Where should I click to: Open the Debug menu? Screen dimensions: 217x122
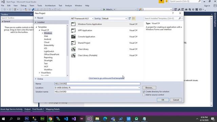point(23,6)
